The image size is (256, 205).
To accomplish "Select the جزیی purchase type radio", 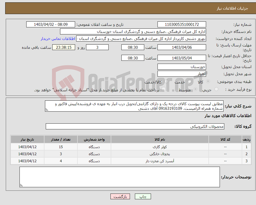I will (216, 89).
